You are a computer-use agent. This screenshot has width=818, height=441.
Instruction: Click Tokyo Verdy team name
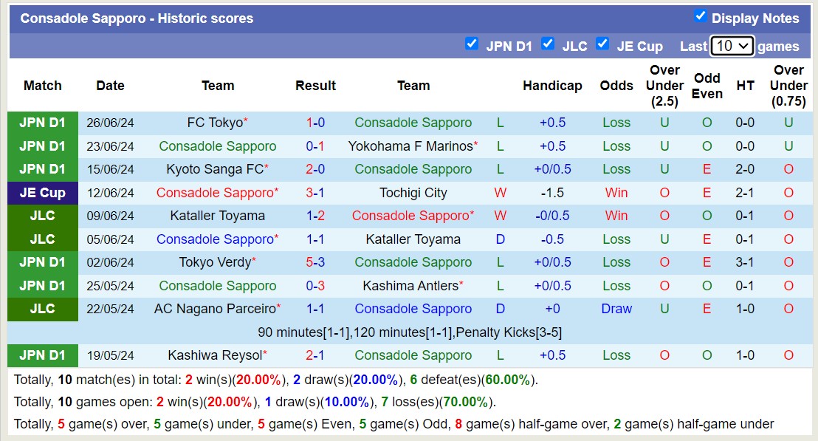[x=214, y=262]
